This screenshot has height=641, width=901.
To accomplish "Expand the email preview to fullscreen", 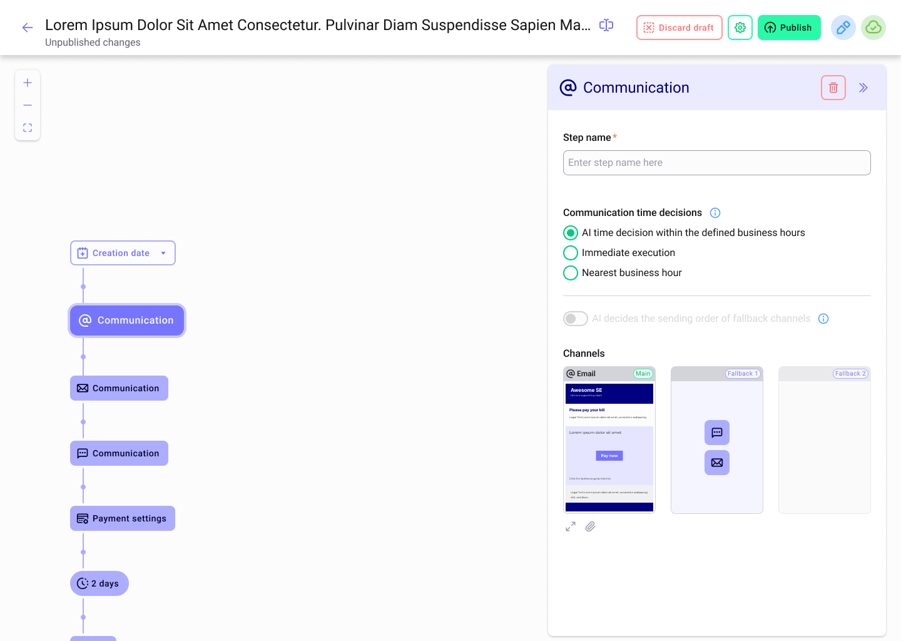I will pos(571,526).
